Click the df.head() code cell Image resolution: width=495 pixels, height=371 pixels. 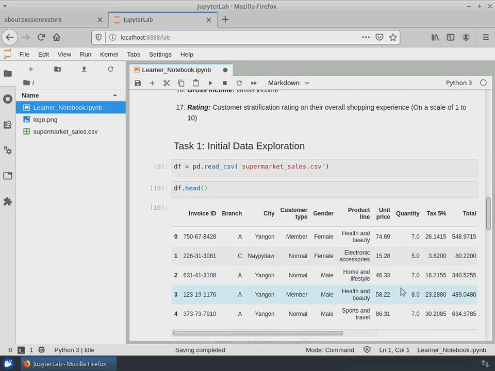324,189
